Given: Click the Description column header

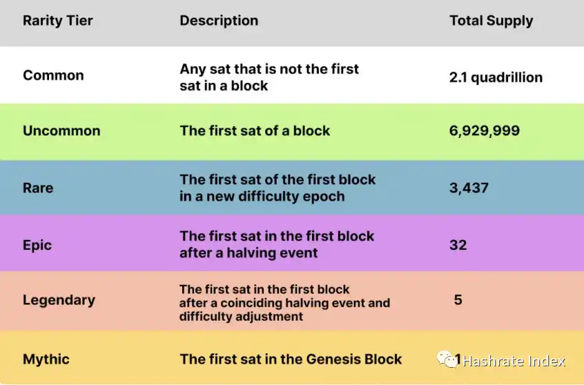Looking at the screenshot, I should (219, 21).
